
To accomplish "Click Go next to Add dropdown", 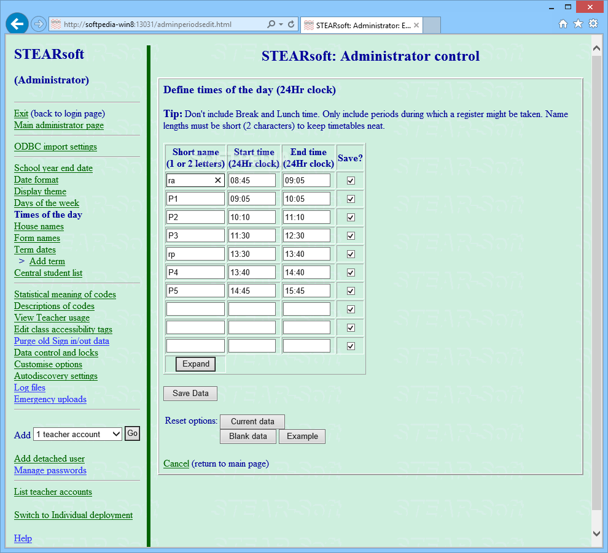I will [x=132, y=433].
